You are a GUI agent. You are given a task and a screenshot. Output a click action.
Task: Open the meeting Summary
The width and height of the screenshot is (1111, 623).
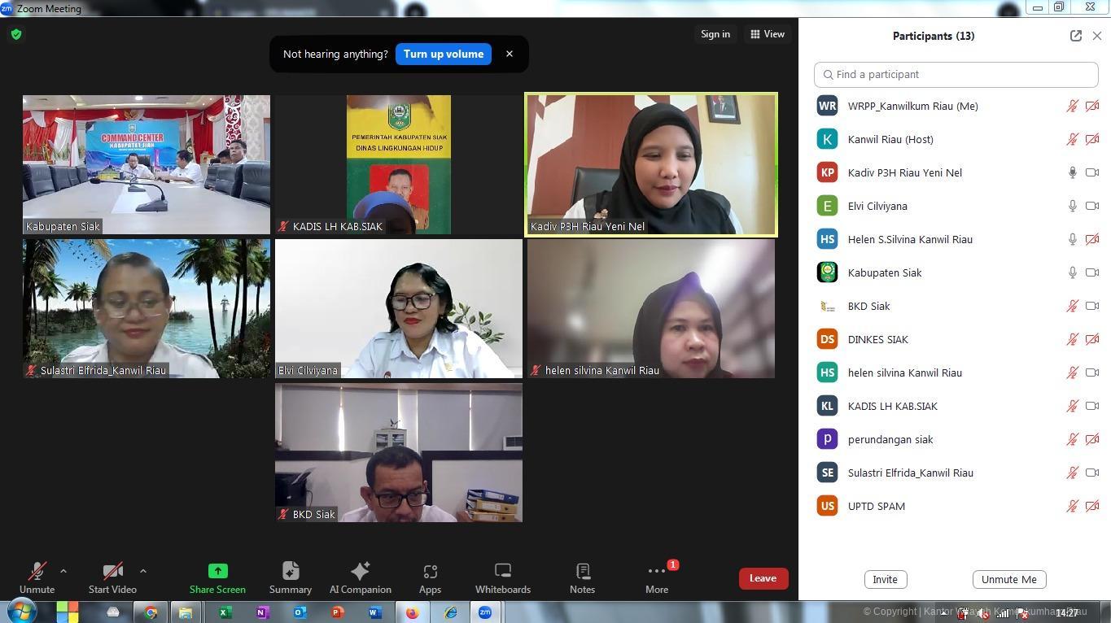coord(291,578)
